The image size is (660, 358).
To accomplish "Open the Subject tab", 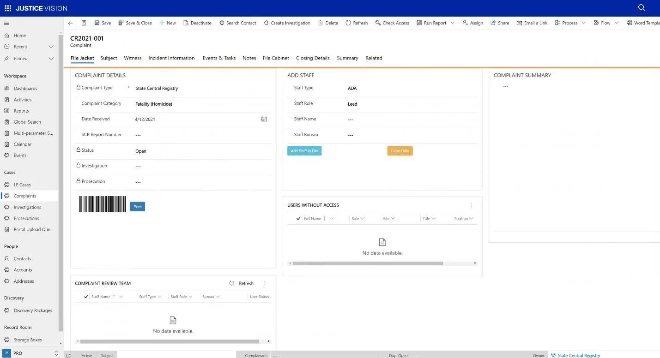I will 109,58.
